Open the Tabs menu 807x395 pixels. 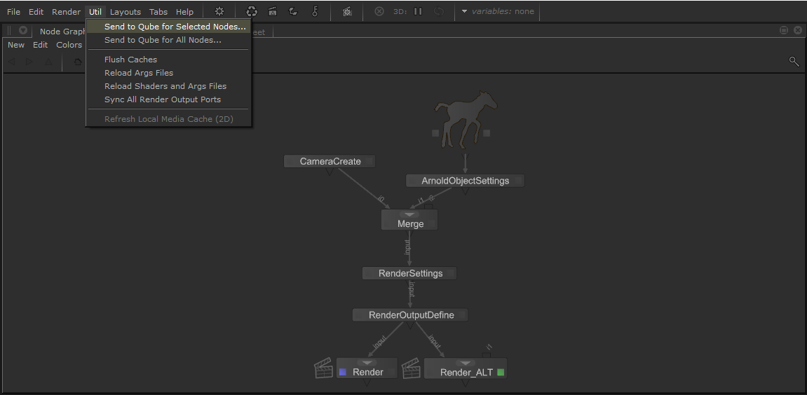(158, 11)
